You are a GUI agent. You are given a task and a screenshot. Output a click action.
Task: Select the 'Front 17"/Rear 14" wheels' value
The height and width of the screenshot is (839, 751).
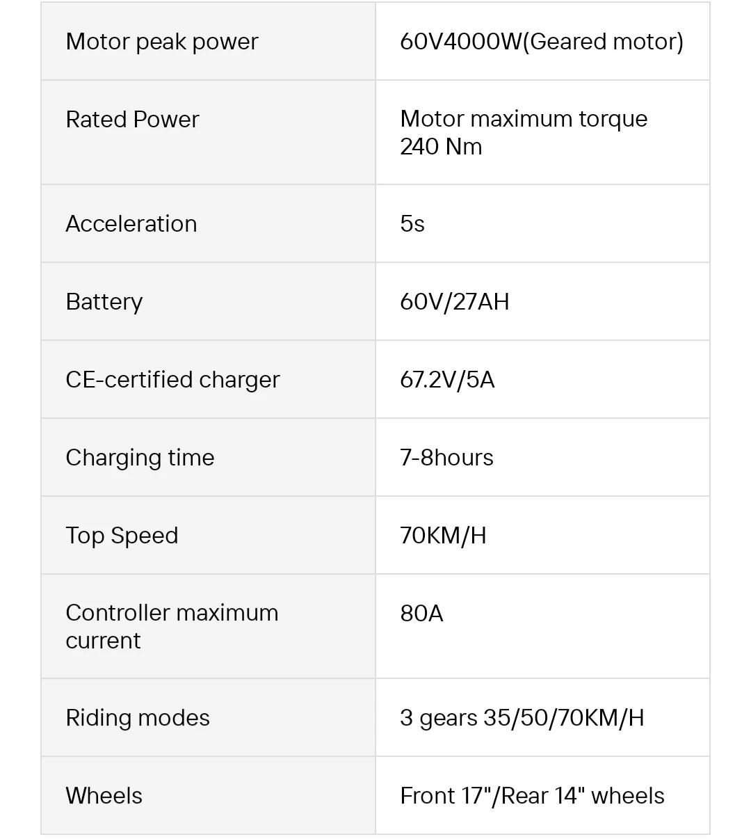(x=532, y=796)
